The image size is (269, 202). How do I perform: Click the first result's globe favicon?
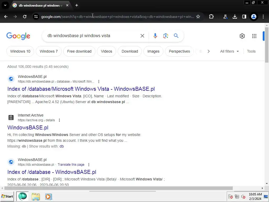point(11,79)
